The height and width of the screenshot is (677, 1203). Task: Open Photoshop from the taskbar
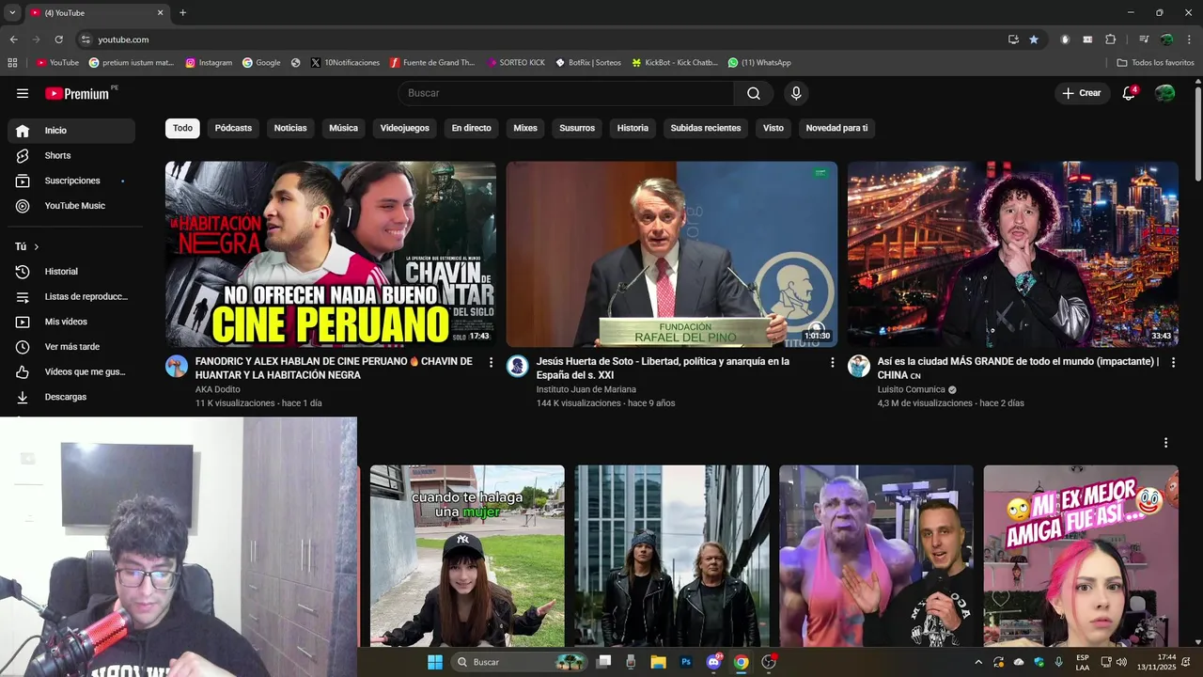coord(686,662)
